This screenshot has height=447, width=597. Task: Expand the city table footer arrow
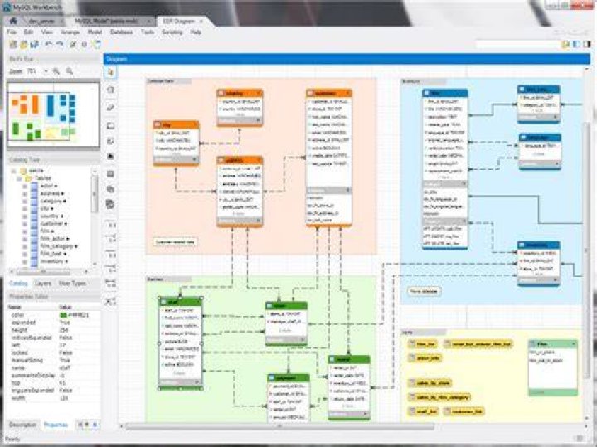[195, 159]
